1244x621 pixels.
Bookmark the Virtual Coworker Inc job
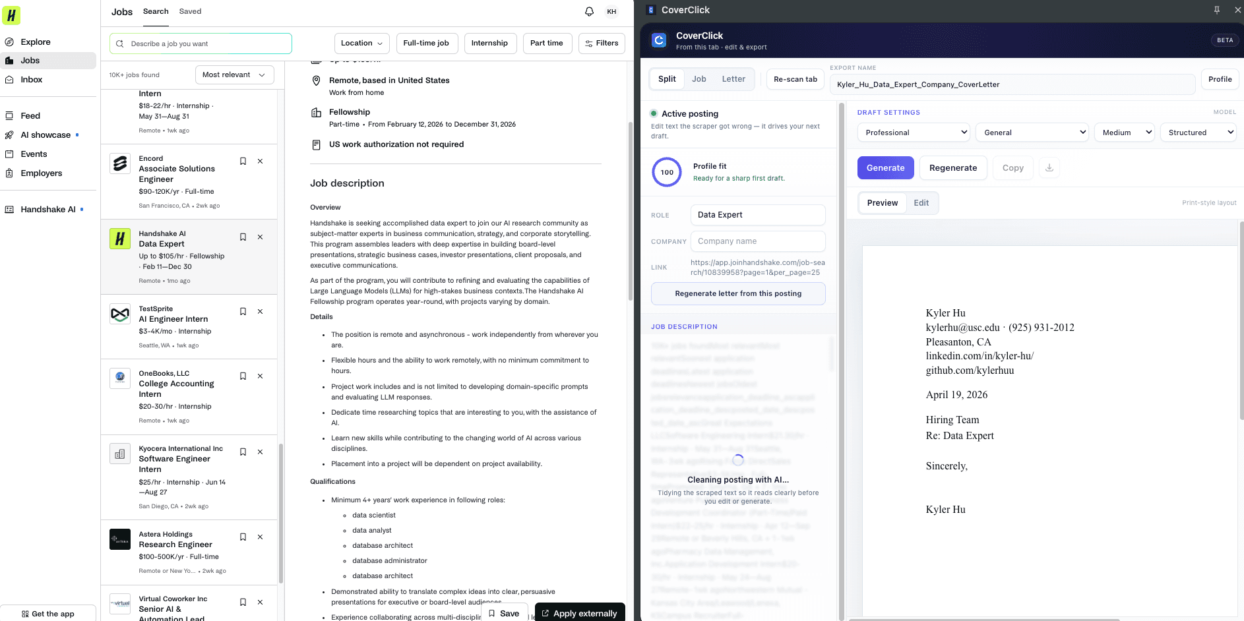point(243,602)
